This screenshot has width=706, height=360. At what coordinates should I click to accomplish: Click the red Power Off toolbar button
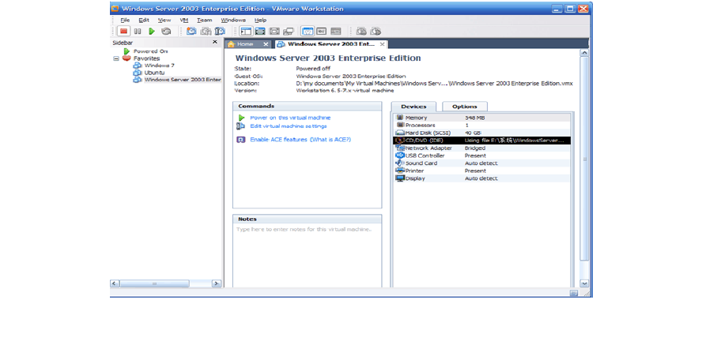(x=123, y=31)
